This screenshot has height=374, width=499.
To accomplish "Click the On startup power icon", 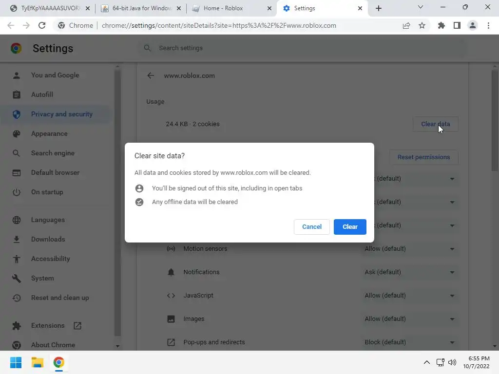I will (17, 192).
